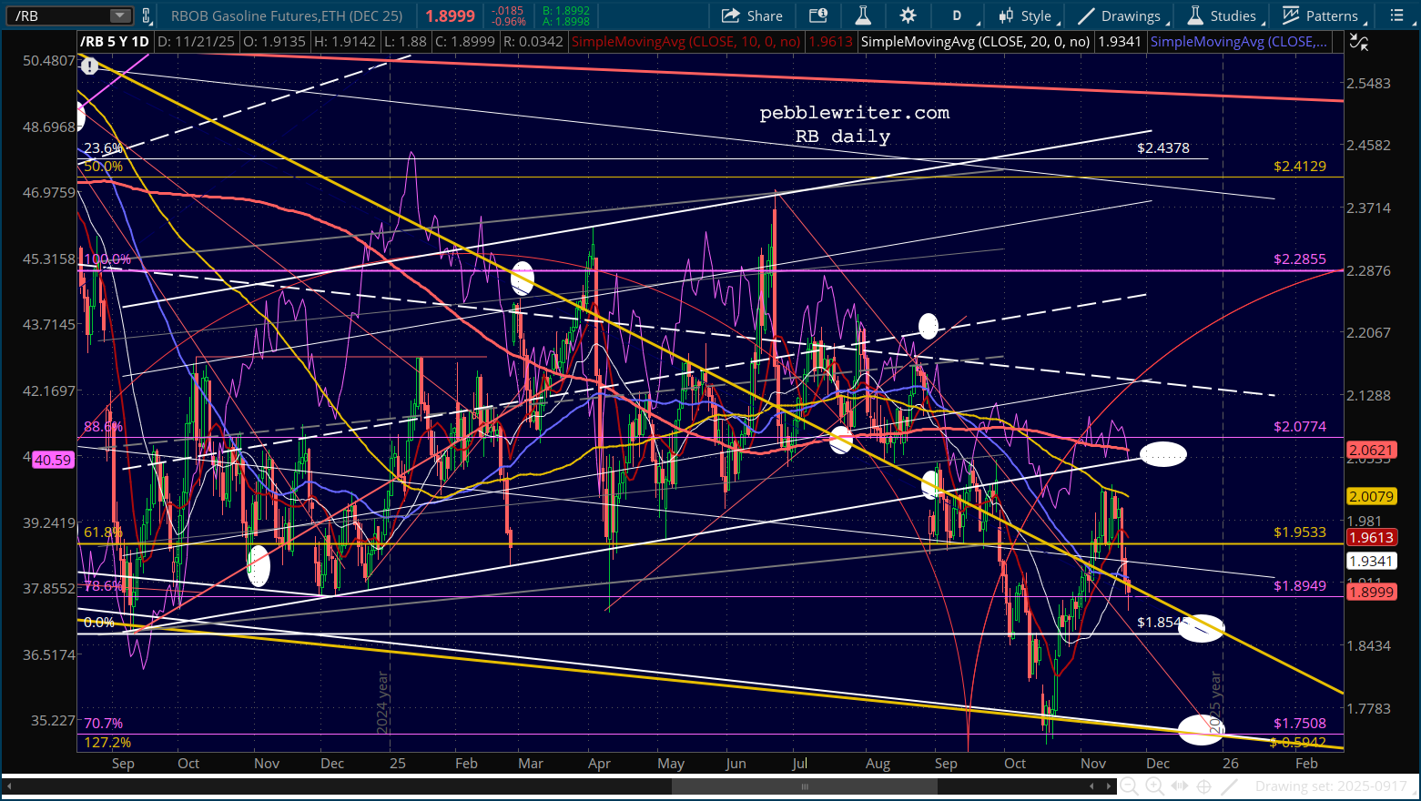Open the symbol link clipboard icon
Screen dimensions: 1421x801
click(x=146, y=15)
